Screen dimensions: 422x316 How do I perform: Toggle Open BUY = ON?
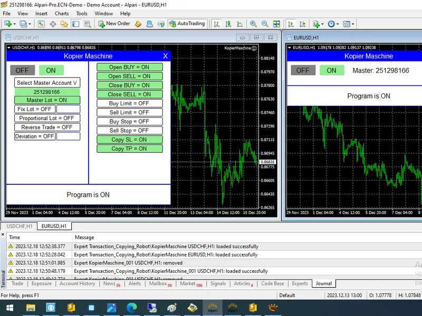click(x=129, y=67)
